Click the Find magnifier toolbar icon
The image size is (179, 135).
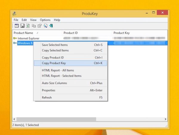(x=45, y=26)
